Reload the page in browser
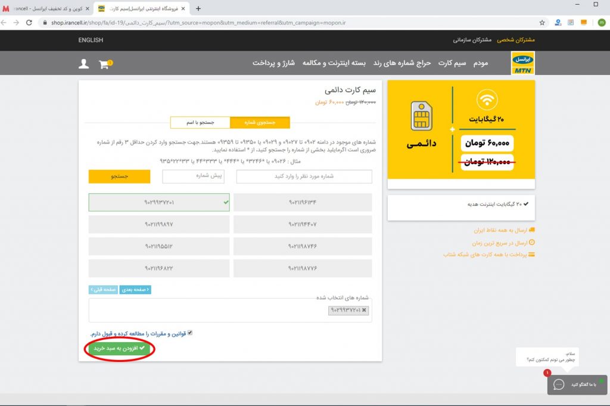 pyautogui.click(x=29, y=23)
